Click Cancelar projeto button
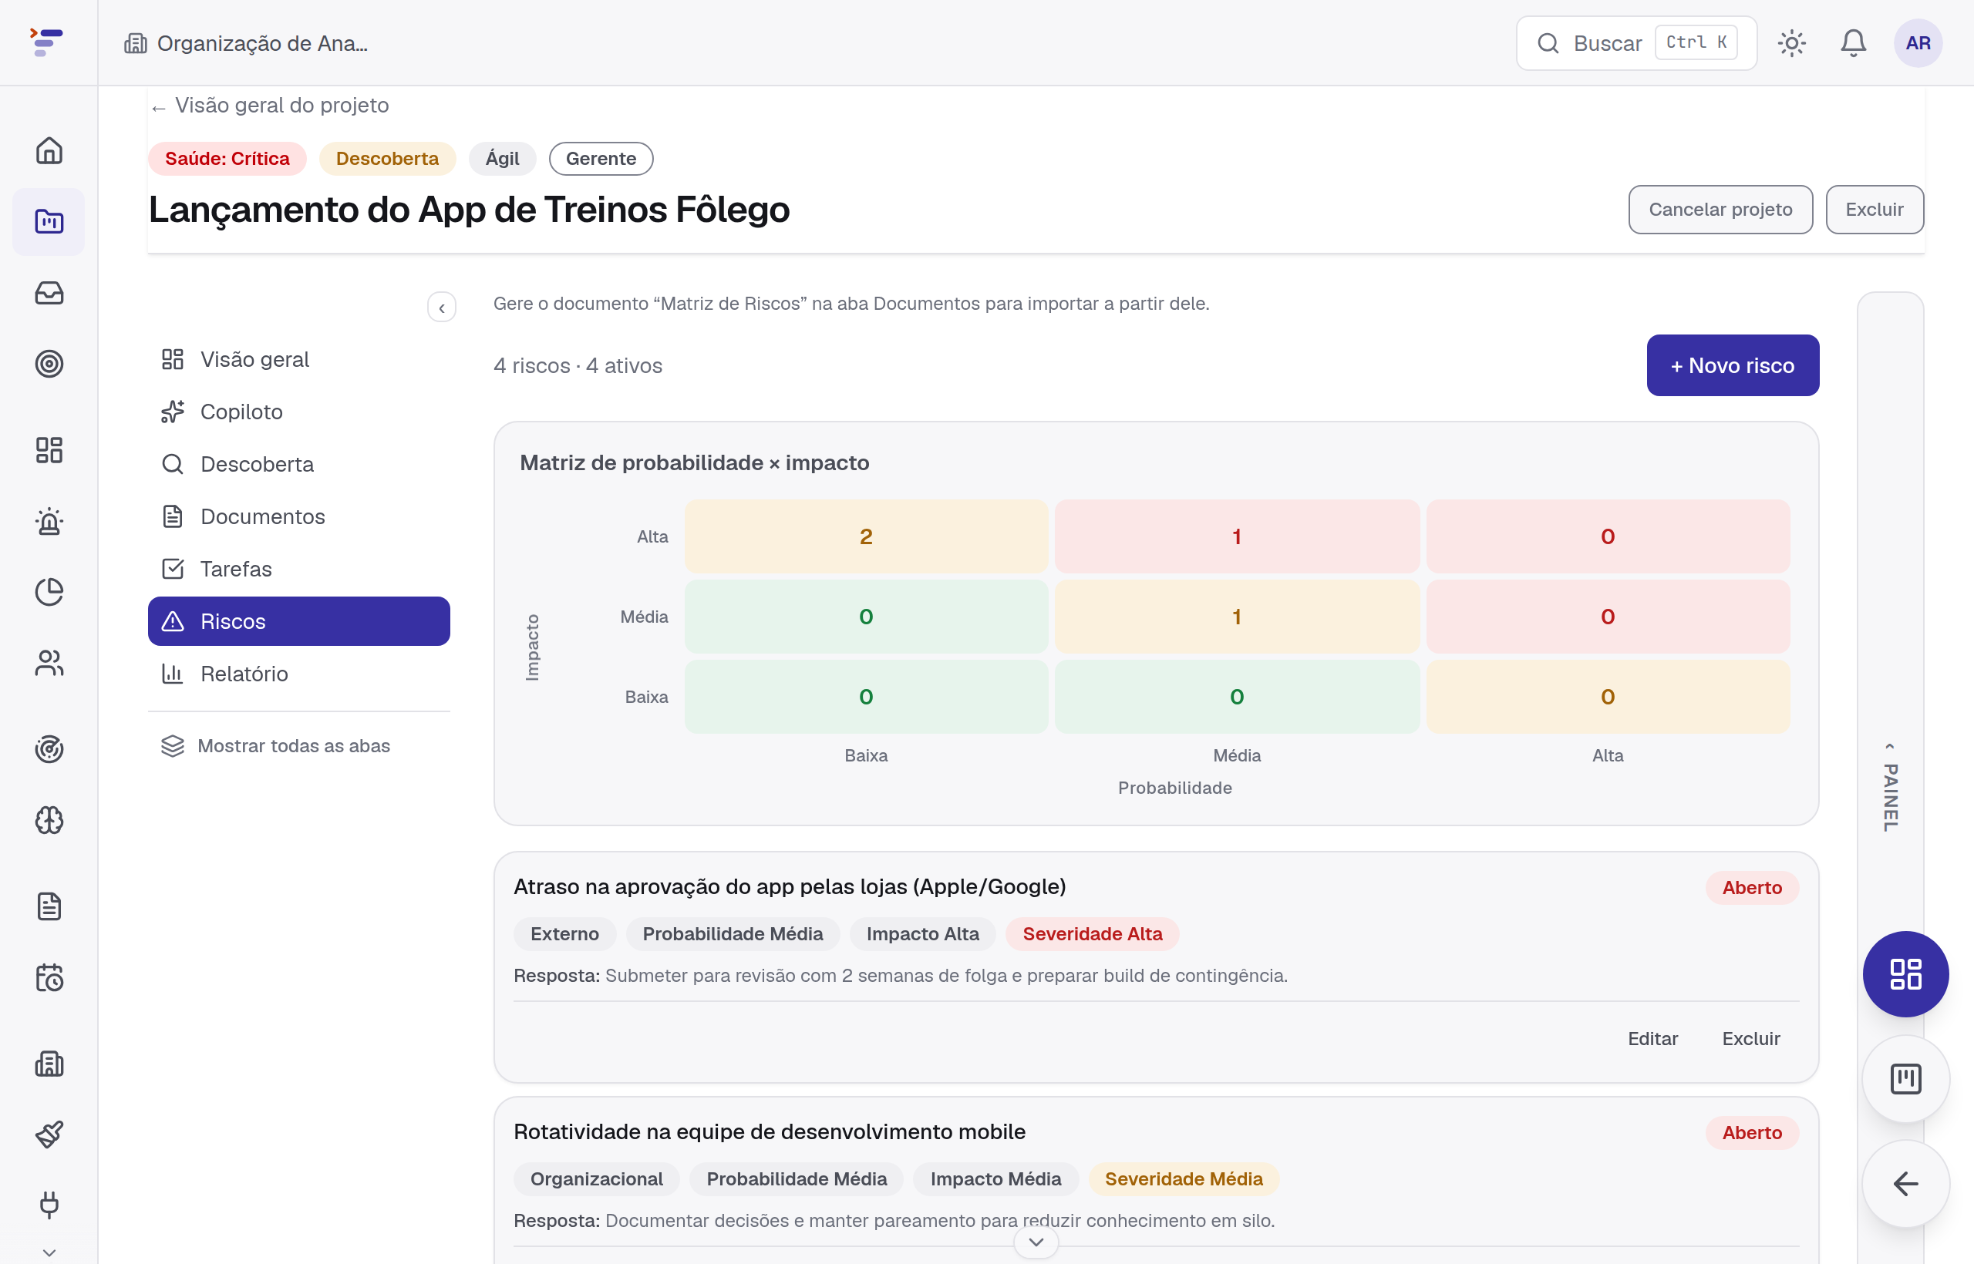1974x1264 pixels. pos(1720,210)
